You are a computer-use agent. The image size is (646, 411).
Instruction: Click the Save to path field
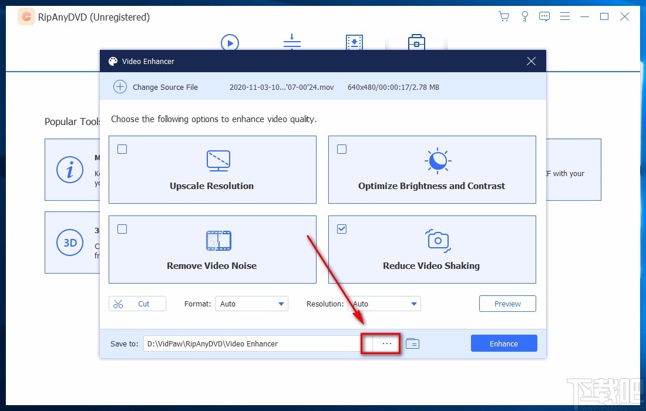253,343
